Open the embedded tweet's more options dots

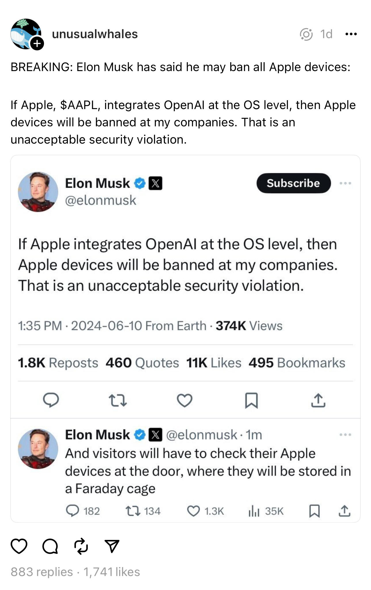click(x=345, y=183)
